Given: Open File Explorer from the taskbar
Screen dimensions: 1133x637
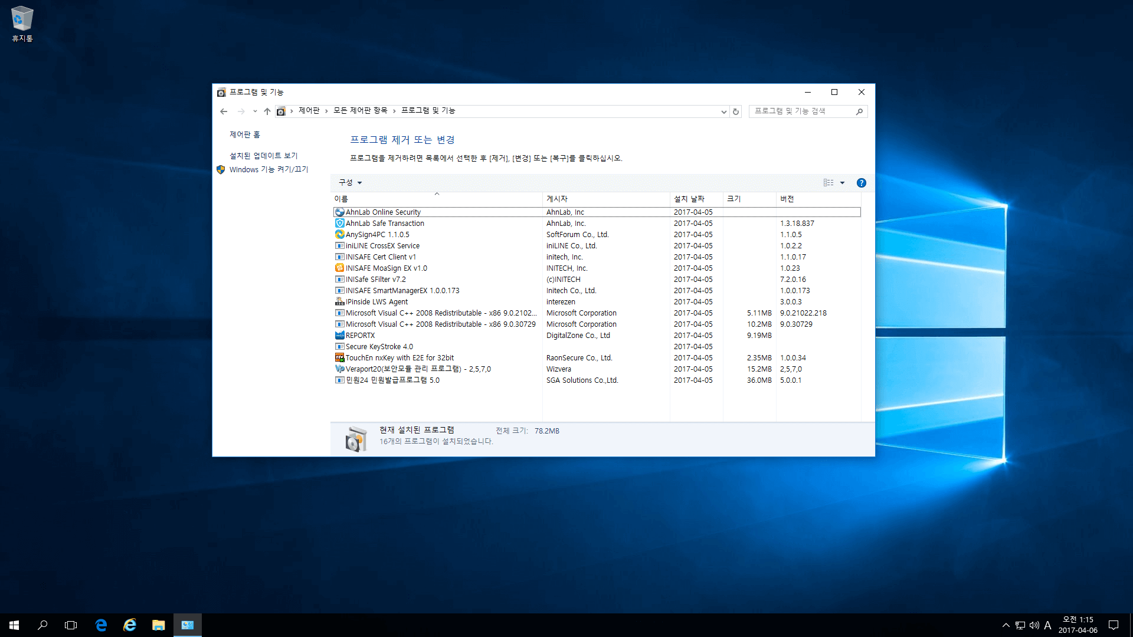Looking at the screenshot, I should (x=158, y=625).
